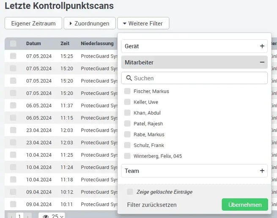The image size is (277, 218).
Task: Collapse Mitarbeiter section via the minus icon
Action: tap(262, 62)
